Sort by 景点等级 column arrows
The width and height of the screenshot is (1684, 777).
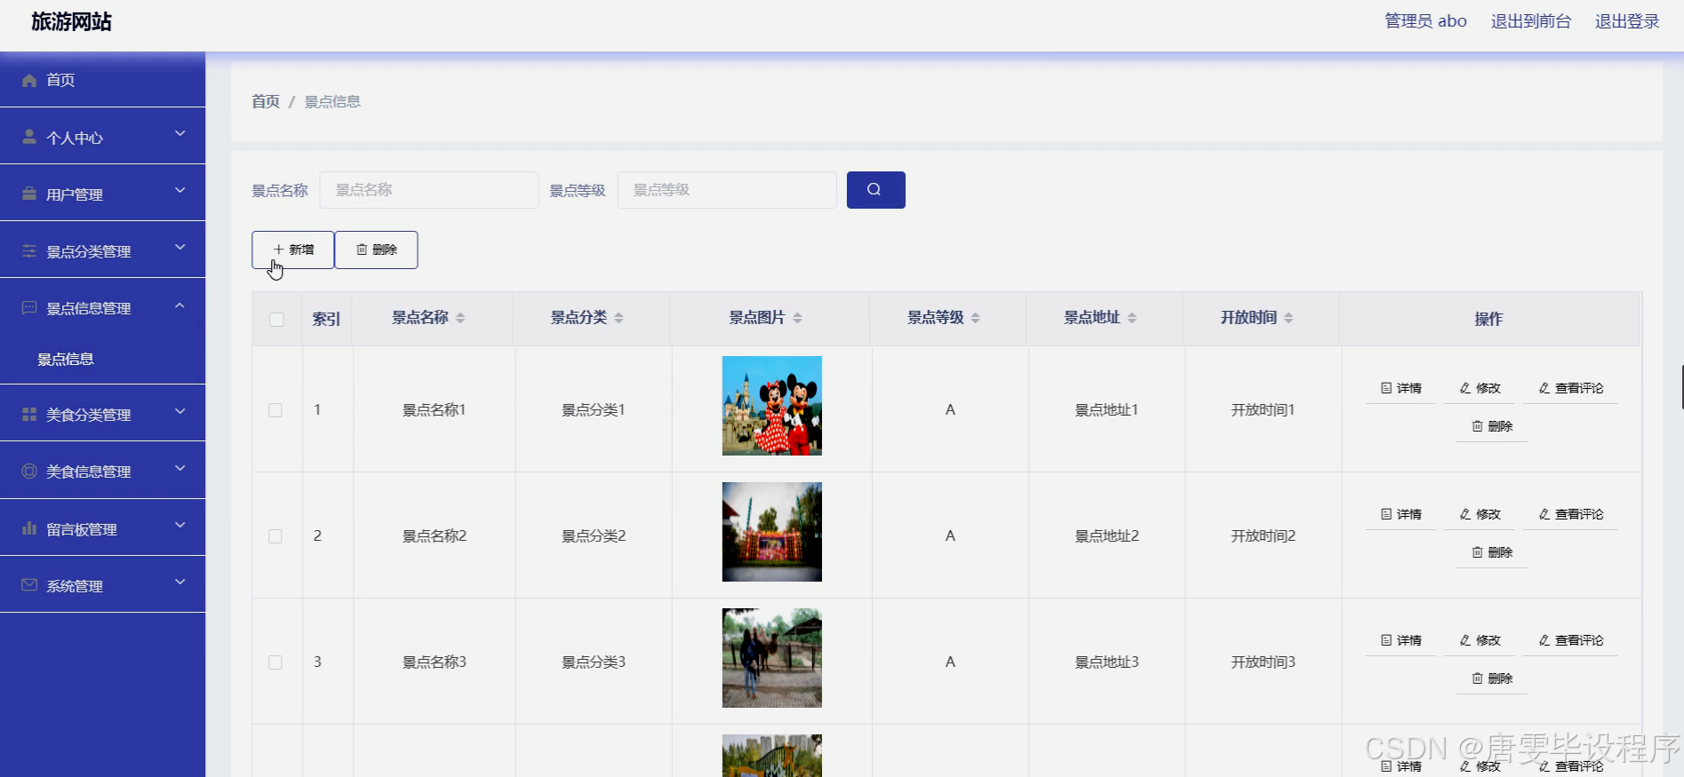coord(975,318)
